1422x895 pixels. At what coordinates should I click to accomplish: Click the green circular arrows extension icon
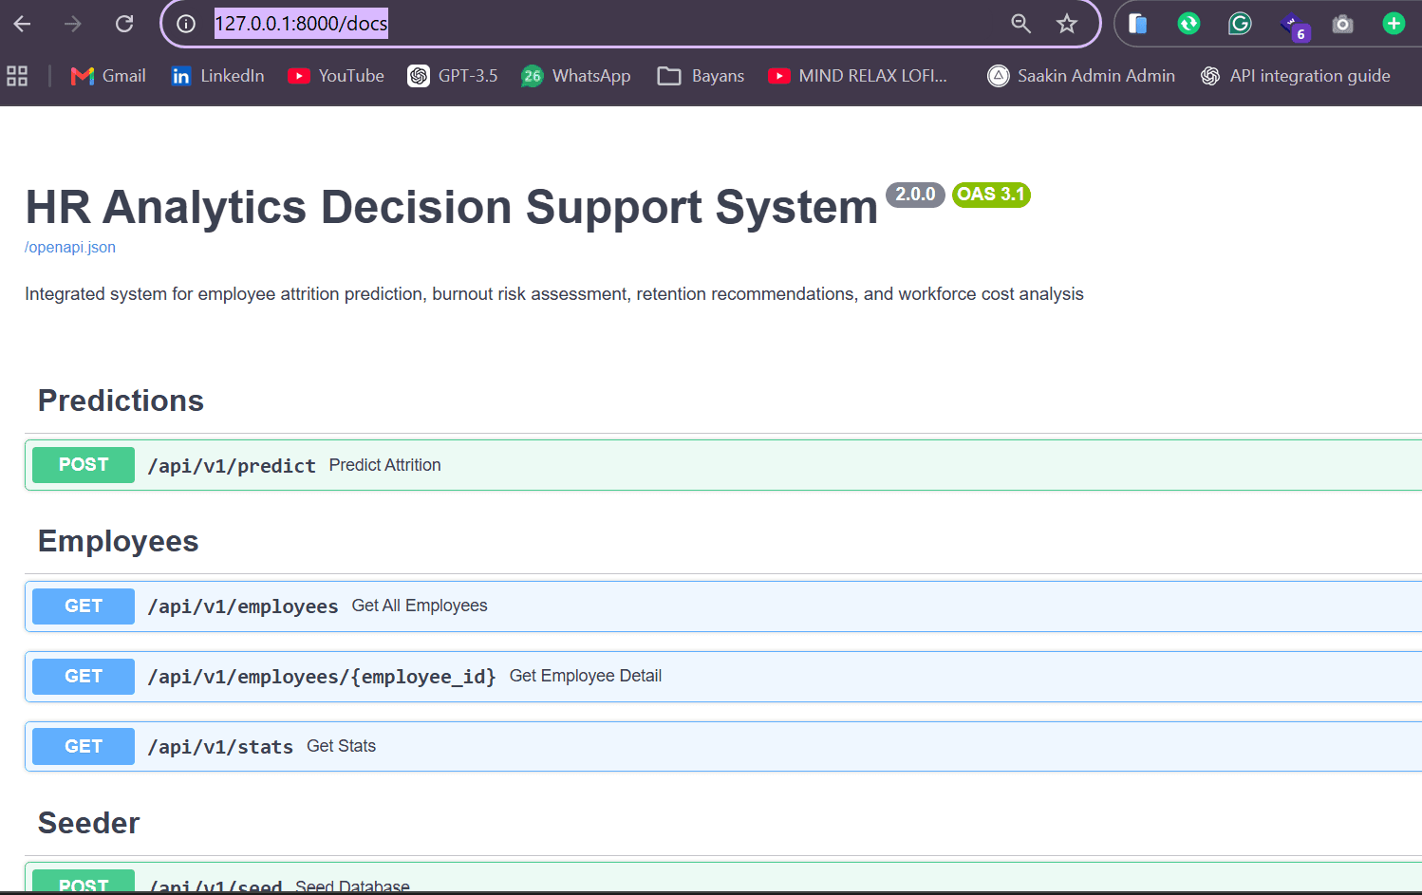[1188, 24]
